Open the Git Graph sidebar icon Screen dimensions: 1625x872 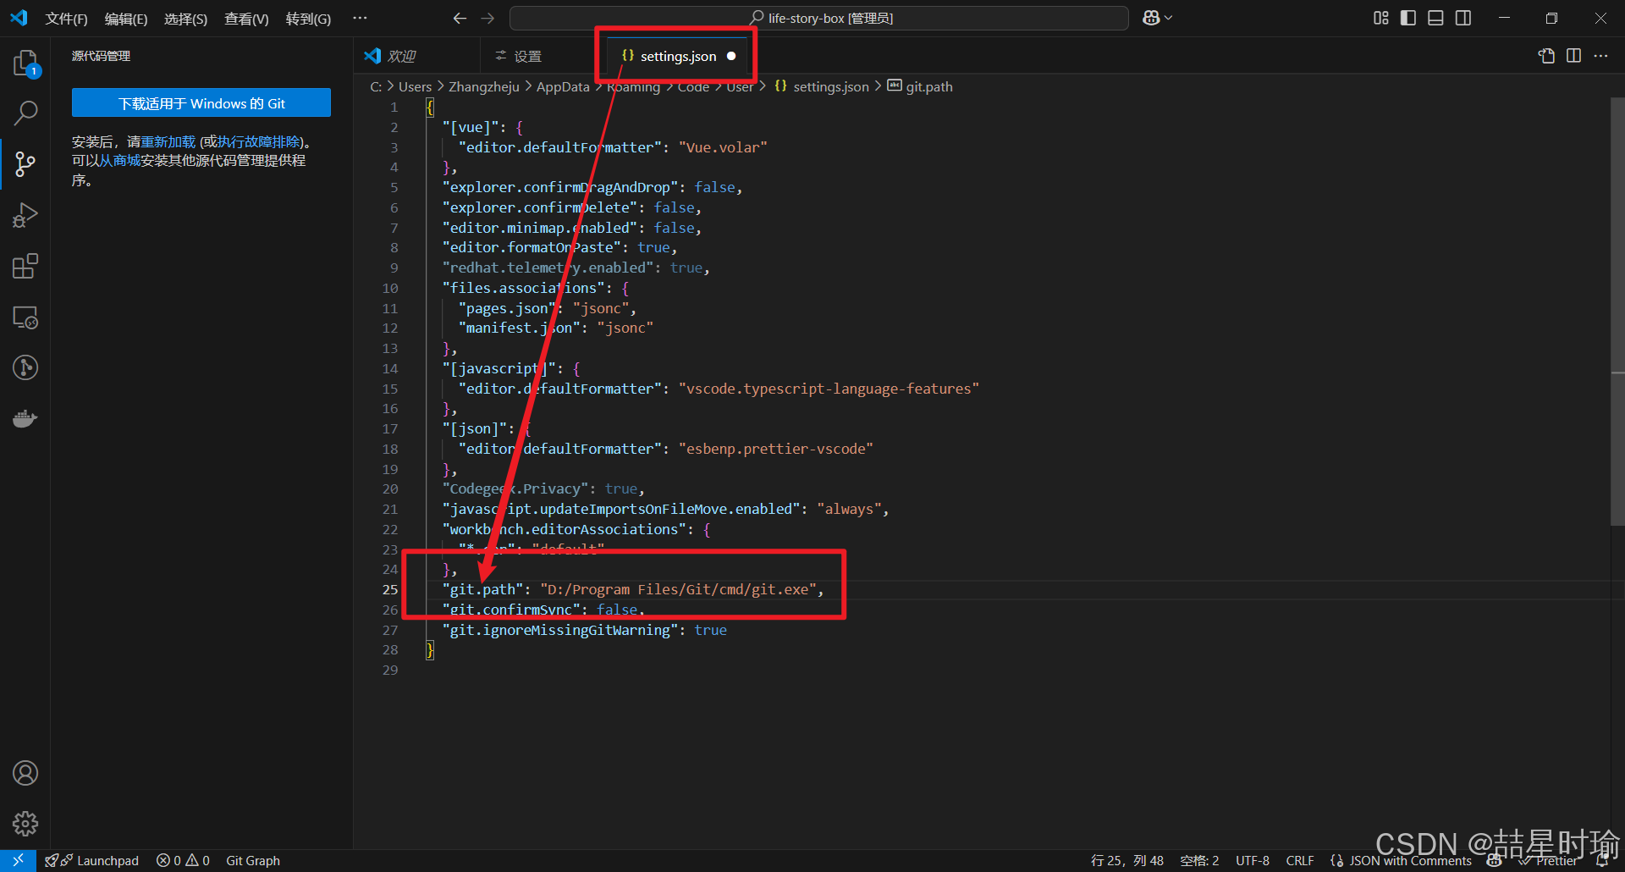[25, 367]
